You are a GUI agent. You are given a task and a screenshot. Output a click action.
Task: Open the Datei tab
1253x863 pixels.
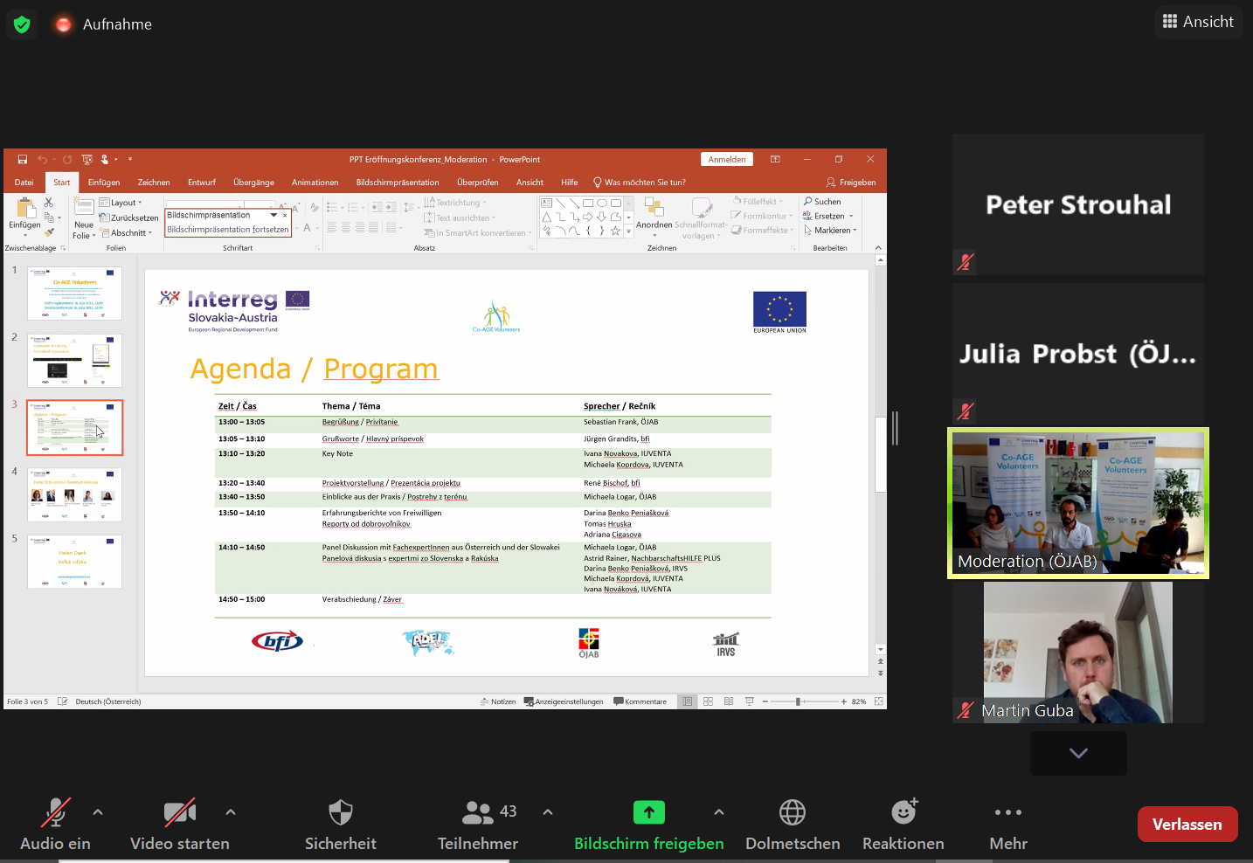pos(24,183)
